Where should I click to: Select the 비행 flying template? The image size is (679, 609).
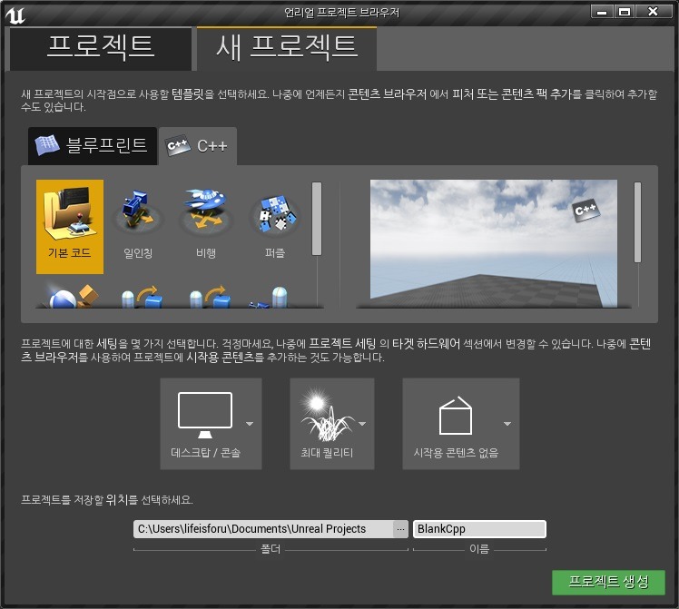(x=206, y=226)
